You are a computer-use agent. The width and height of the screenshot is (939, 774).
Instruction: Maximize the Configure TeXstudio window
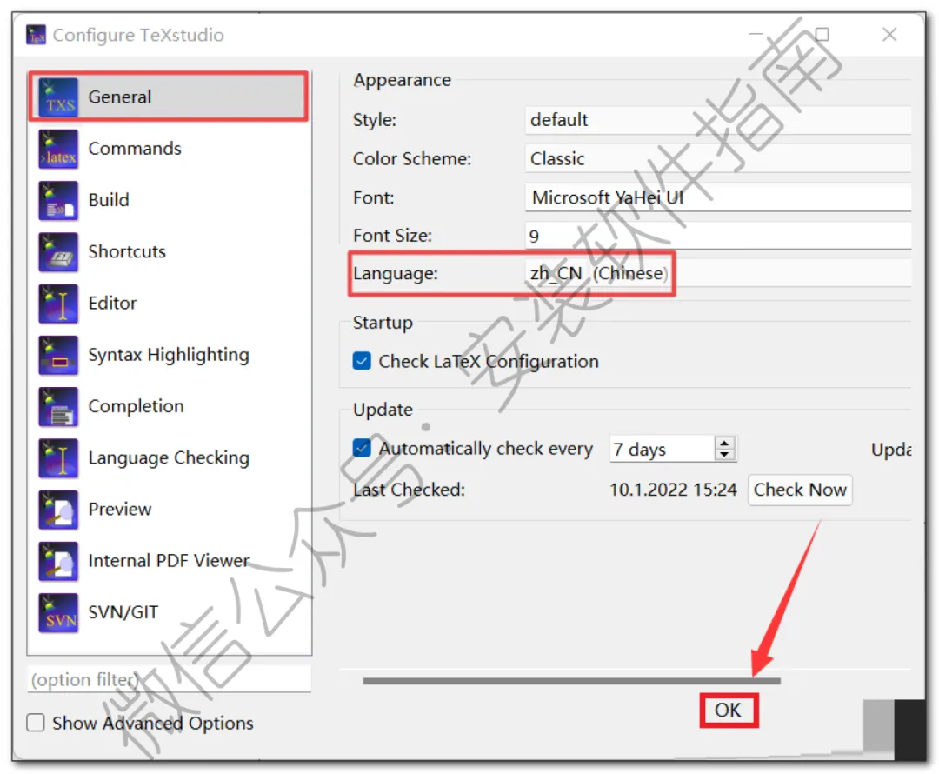click(822, 35)
